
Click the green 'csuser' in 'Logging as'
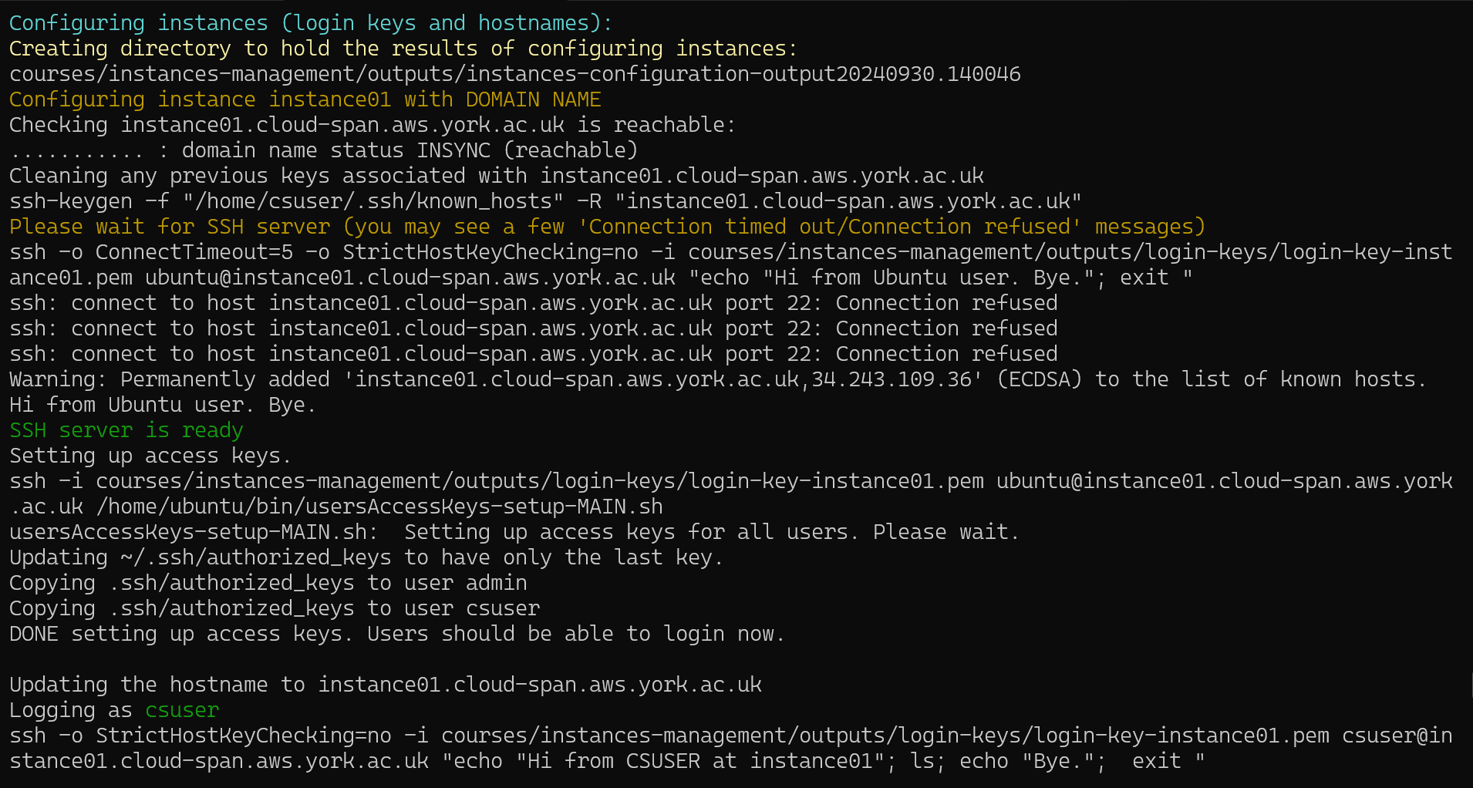pos(182,710)
